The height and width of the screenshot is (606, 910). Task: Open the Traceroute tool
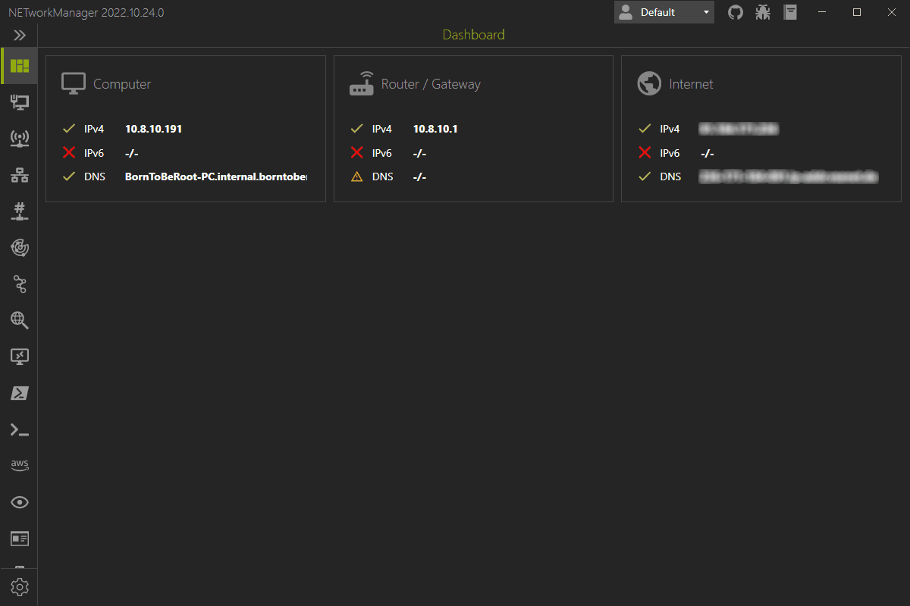(20, 284)
